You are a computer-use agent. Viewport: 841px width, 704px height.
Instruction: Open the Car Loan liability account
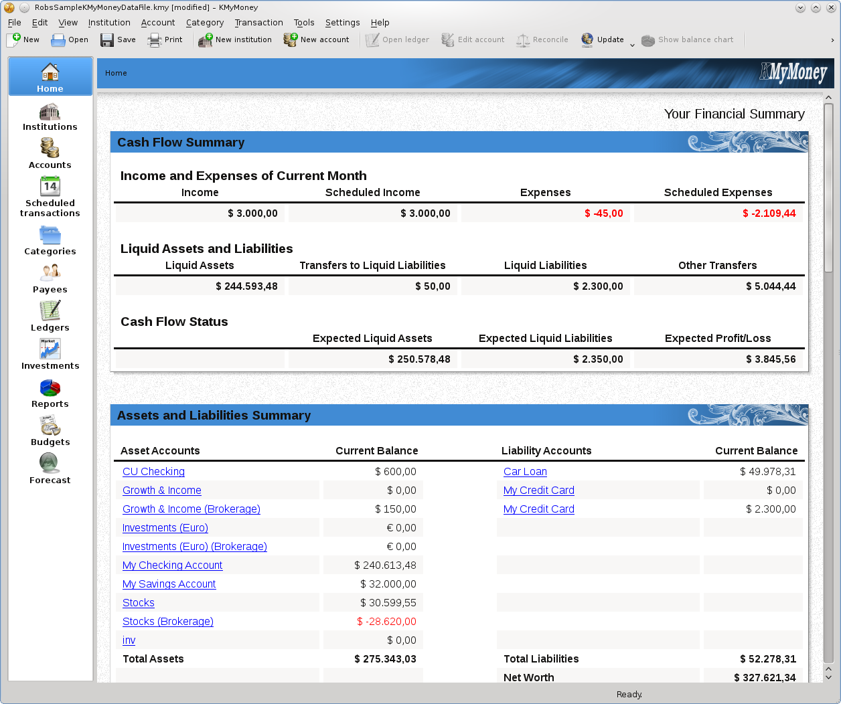coord(525,472)
